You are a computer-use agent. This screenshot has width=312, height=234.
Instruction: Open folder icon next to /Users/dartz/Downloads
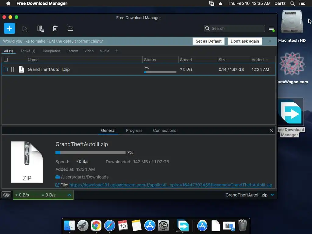58,177
